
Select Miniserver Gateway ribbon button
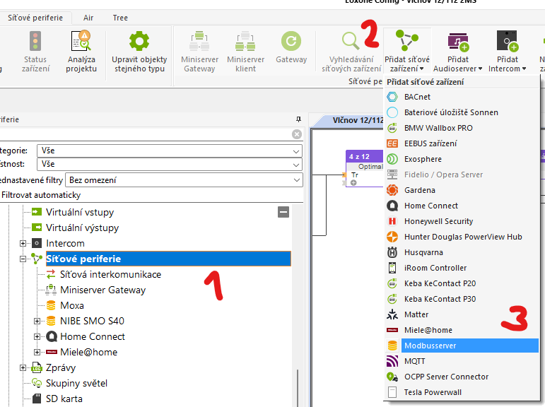(x=199, y=52)
